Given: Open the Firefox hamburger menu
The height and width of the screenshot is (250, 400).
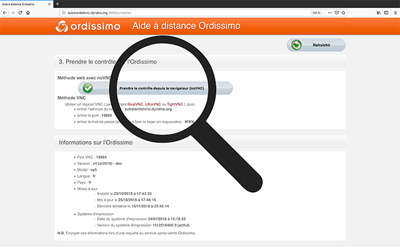Looking at the screenshot, I should pos(396,13).
